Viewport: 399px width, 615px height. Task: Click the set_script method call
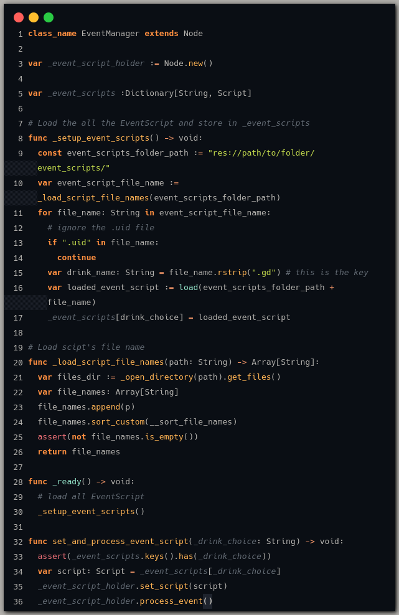click(x=164, y=586)
